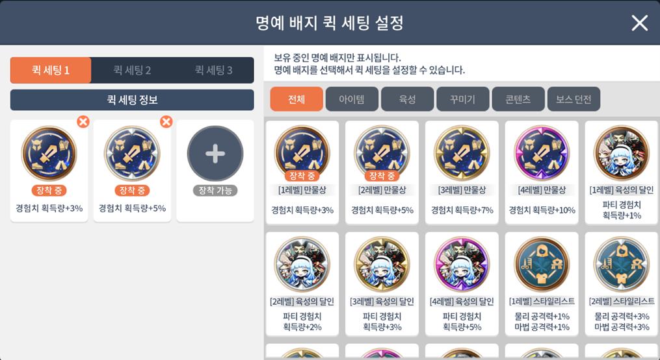Show 꾸미기 category badges

[x=463, y=99]
